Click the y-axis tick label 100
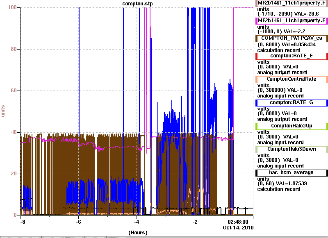 click(x=12, y=7)
